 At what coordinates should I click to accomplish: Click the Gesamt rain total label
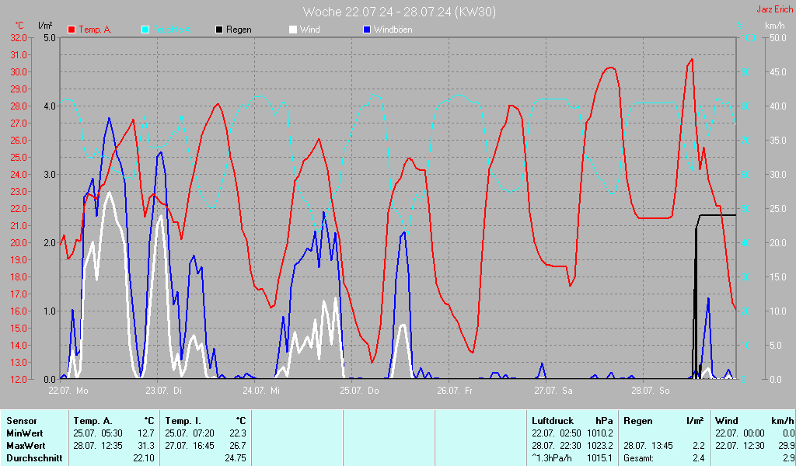(638, 458)
